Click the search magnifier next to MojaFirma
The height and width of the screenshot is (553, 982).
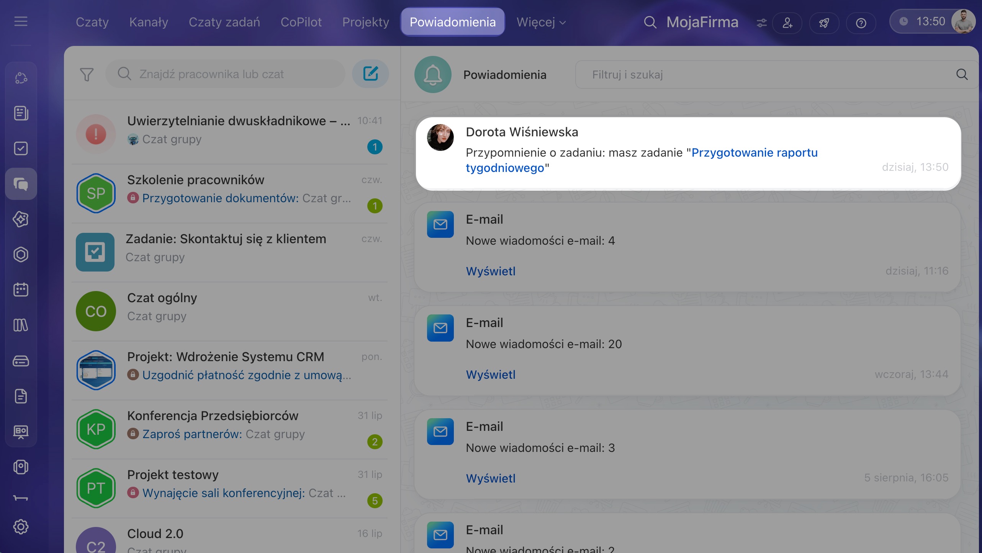coord(650,22)
